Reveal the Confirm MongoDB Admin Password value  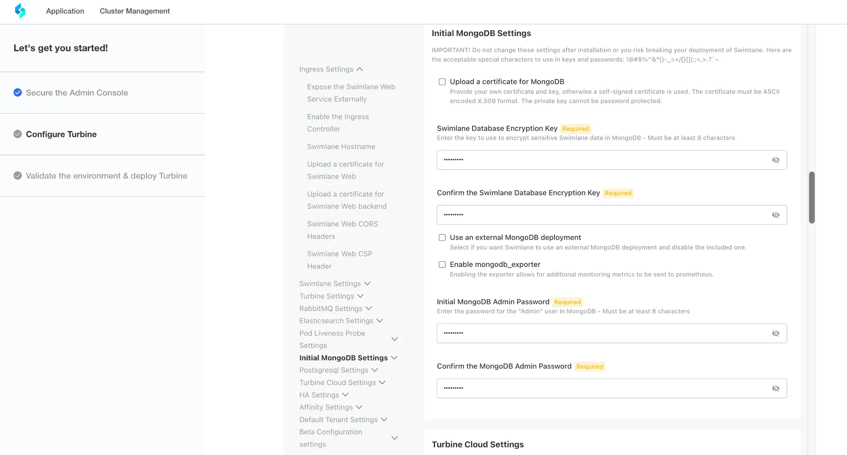[775, 388]
